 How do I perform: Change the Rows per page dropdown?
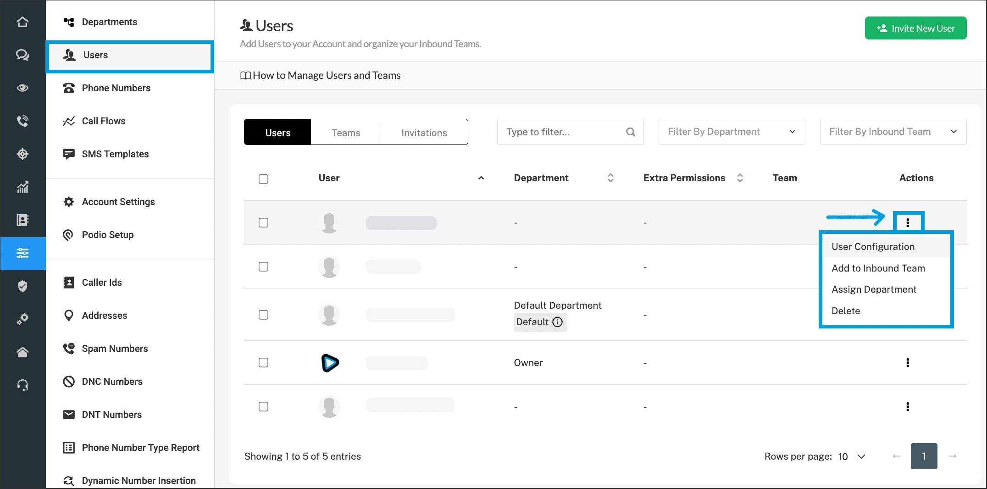(x=851, y=456)
